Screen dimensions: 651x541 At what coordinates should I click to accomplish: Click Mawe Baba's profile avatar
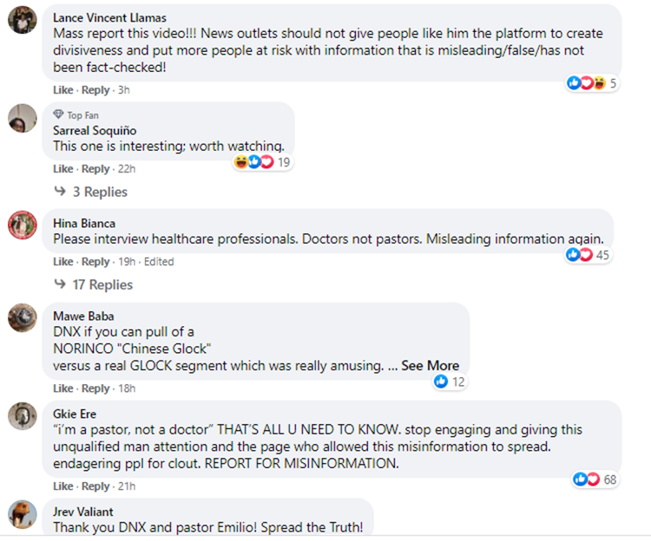tap(22, 317)
